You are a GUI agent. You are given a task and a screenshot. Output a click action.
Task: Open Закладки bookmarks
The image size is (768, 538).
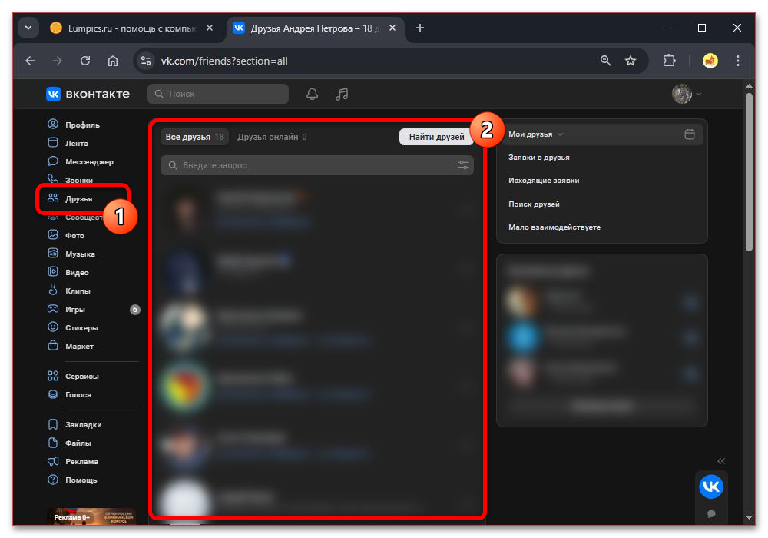[x=74, y=424]
